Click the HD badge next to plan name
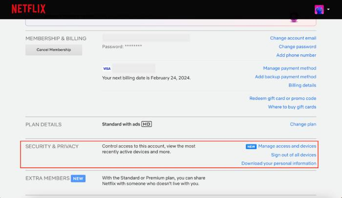This screenshot has width=342, height=198. coord(147,124)
